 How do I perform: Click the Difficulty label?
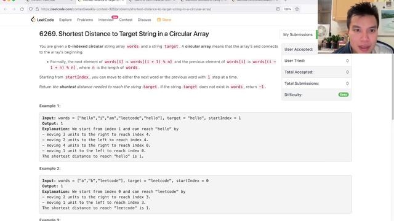pyautogui.click(x=293, y=95)
